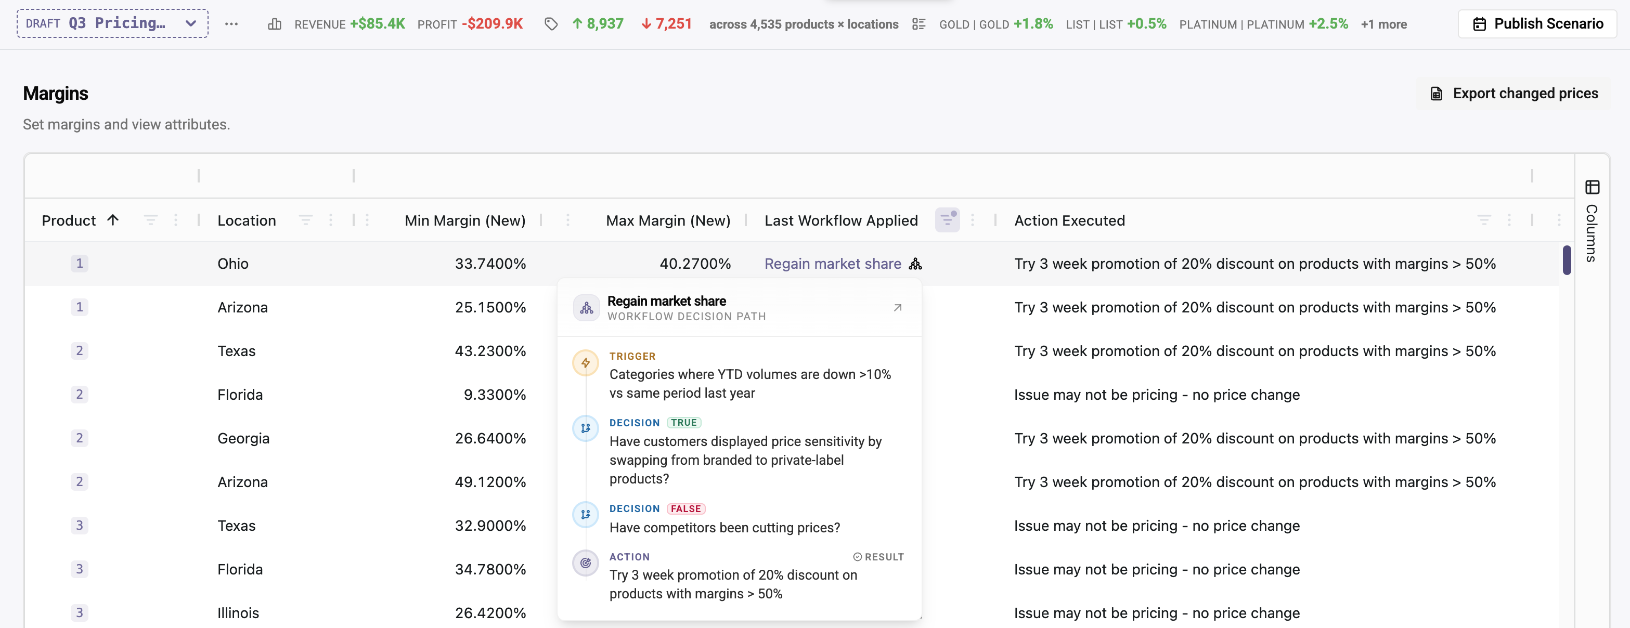Click Georgia row Action Executed text
The height and width of the screenshot is (628, 1630).
(1255, 438)
